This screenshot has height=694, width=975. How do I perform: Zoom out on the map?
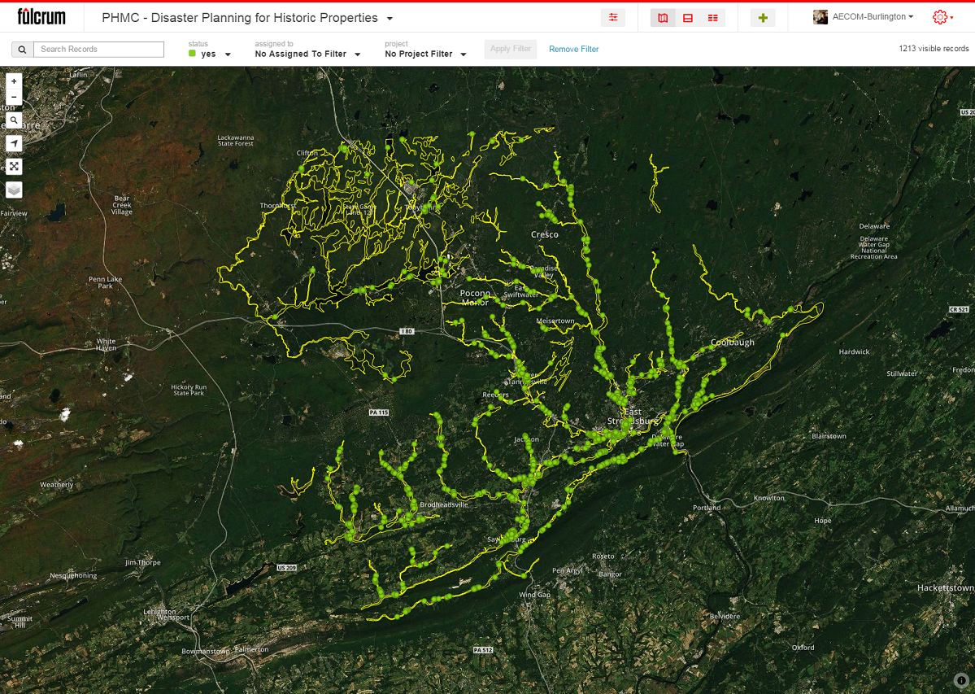click(14, 97)
